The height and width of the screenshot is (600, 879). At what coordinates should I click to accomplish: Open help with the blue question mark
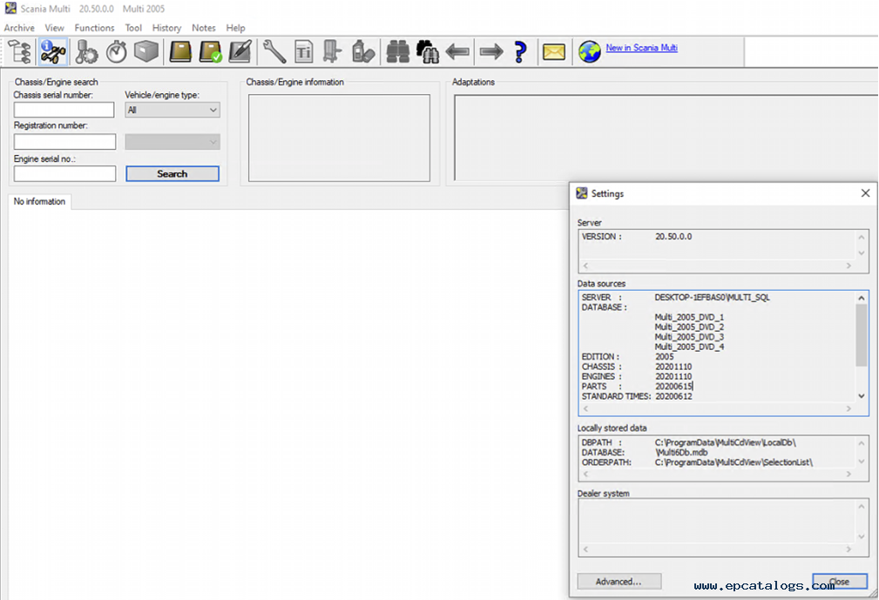(520, 52)
